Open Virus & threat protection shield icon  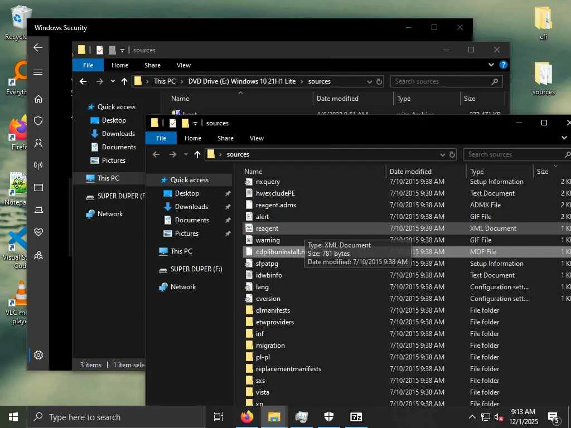(38, 121)
